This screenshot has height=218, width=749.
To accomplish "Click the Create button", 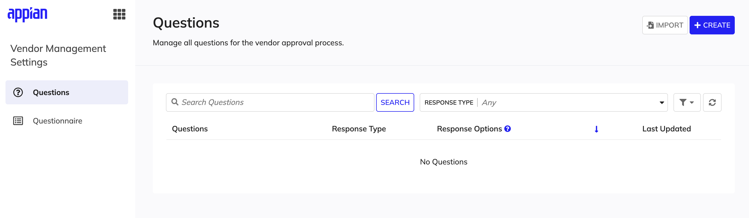I will click(712, 25).
